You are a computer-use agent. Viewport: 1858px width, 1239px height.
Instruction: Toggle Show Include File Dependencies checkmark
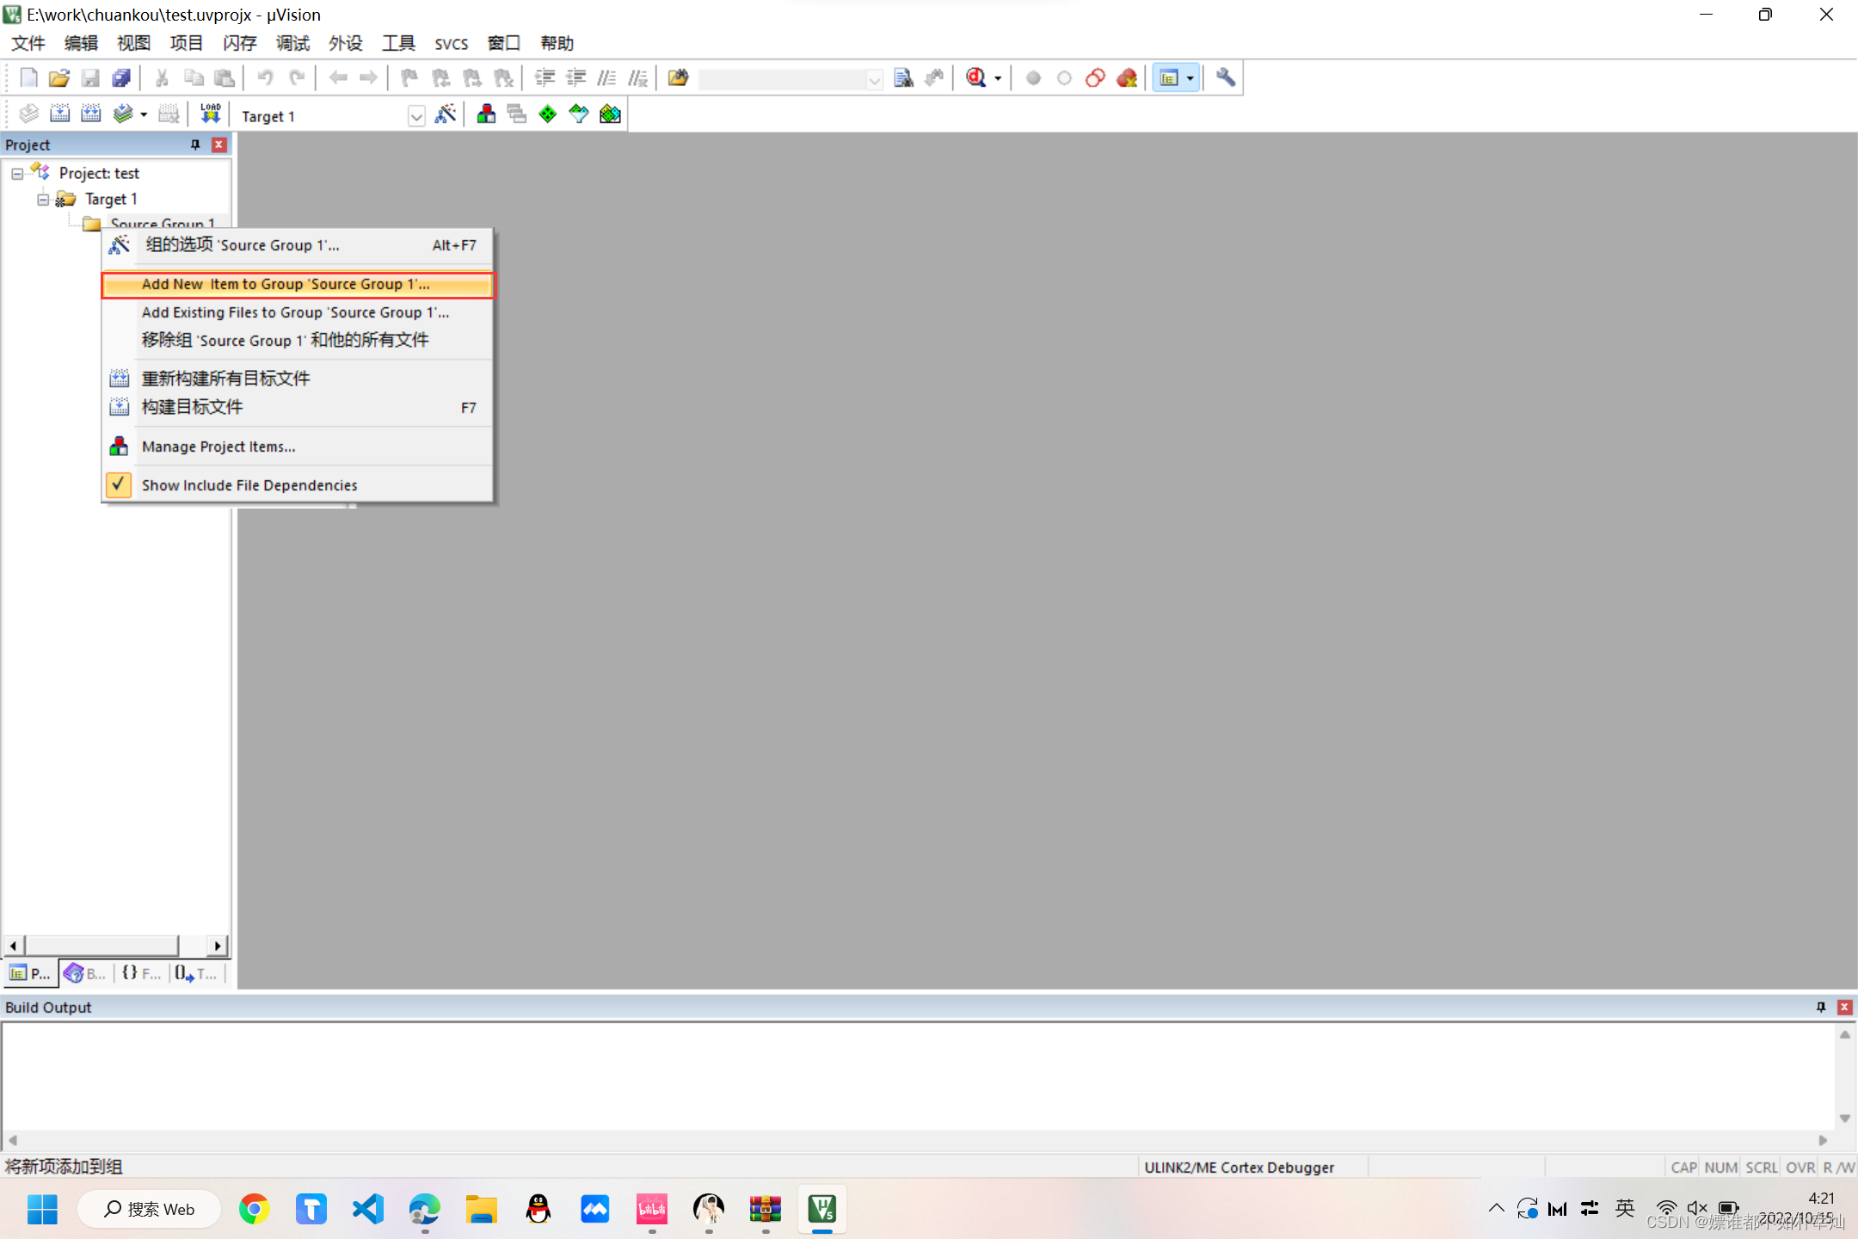tap(120, 485)
